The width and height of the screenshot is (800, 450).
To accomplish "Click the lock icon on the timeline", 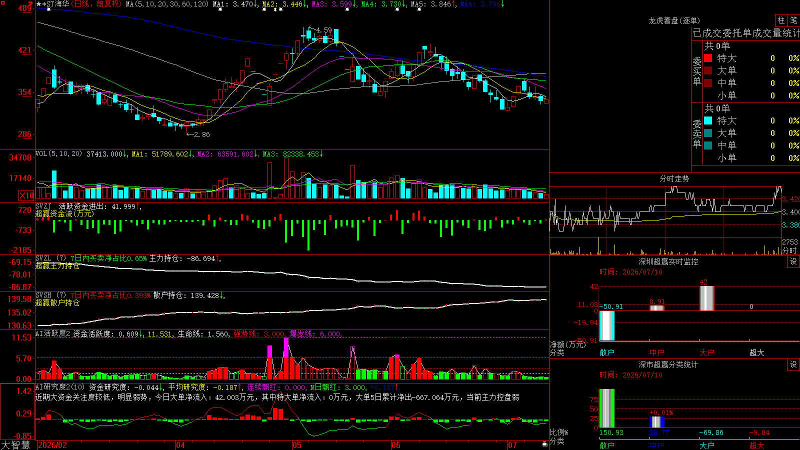I will [x=544, y=444].
